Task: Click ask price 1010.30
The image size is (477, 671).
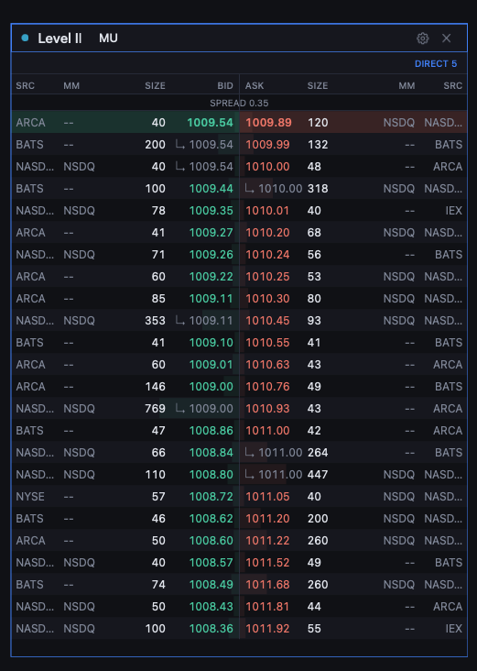Action: [x=267, y=299]
